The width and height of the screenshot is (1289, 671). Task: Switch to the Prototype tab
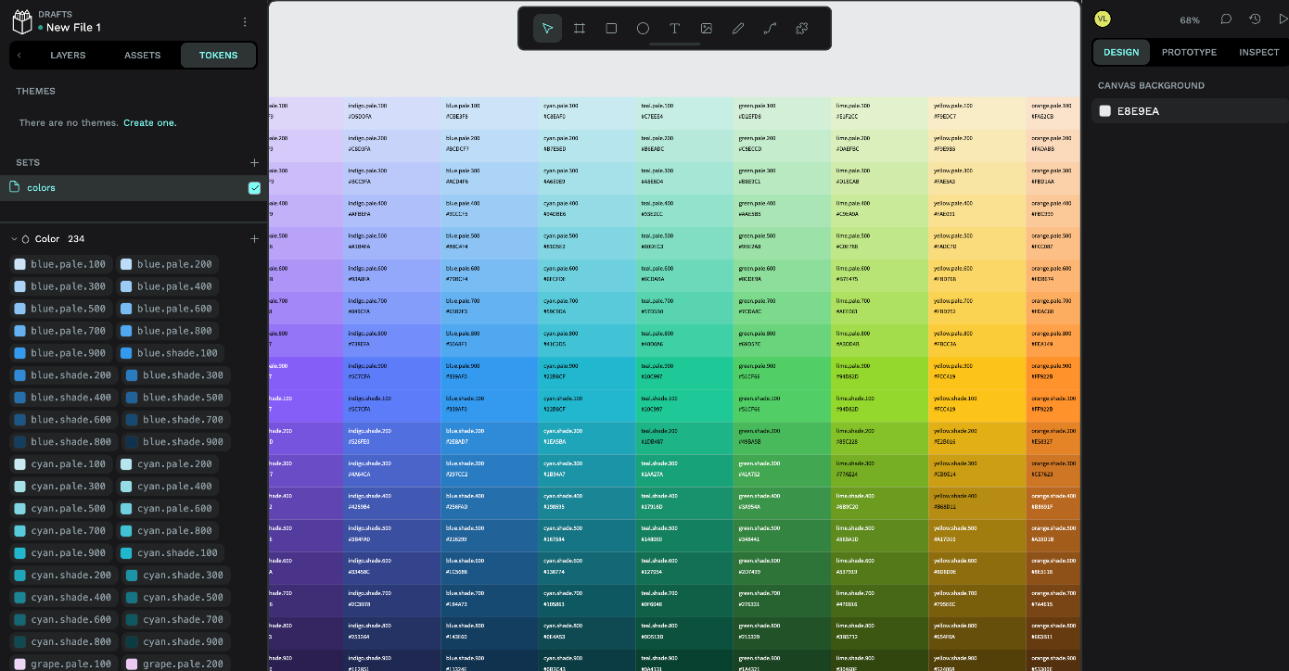tap(1189, 52)
